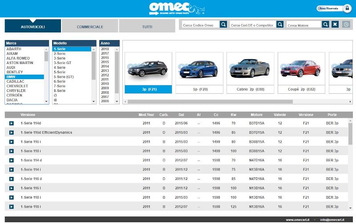The image size is (356, 224).
Task: Open details arrow for 118 i 2015/03 1598cc
Action: click(12, 197)
